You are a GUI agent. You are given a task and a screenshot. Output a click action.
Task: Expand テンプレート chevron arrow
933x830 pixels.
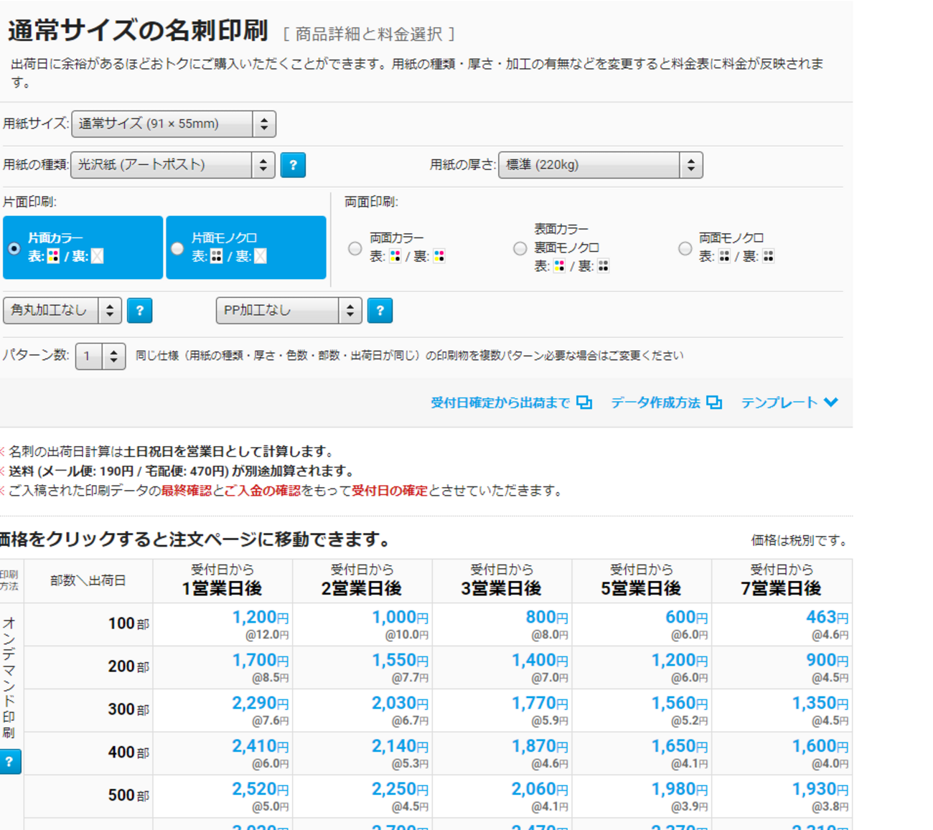point(831,402)
